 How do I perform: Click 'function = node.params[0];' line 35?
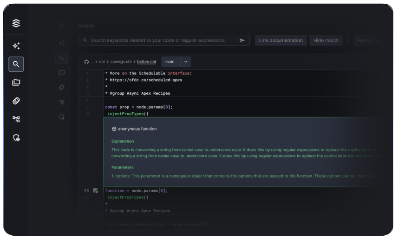tap(137, 191)
